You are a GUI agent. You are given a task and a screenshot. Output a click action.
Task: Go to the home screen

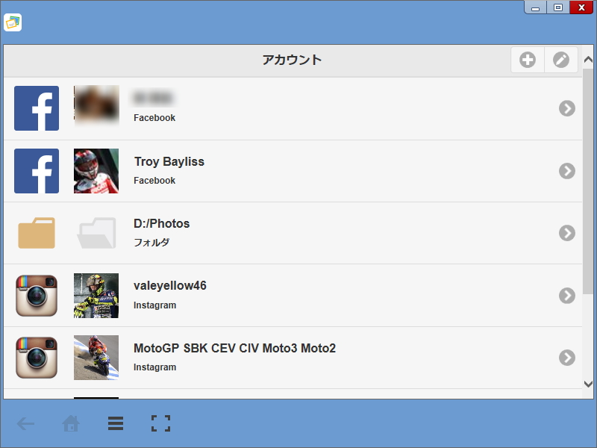tap(70, 423)
